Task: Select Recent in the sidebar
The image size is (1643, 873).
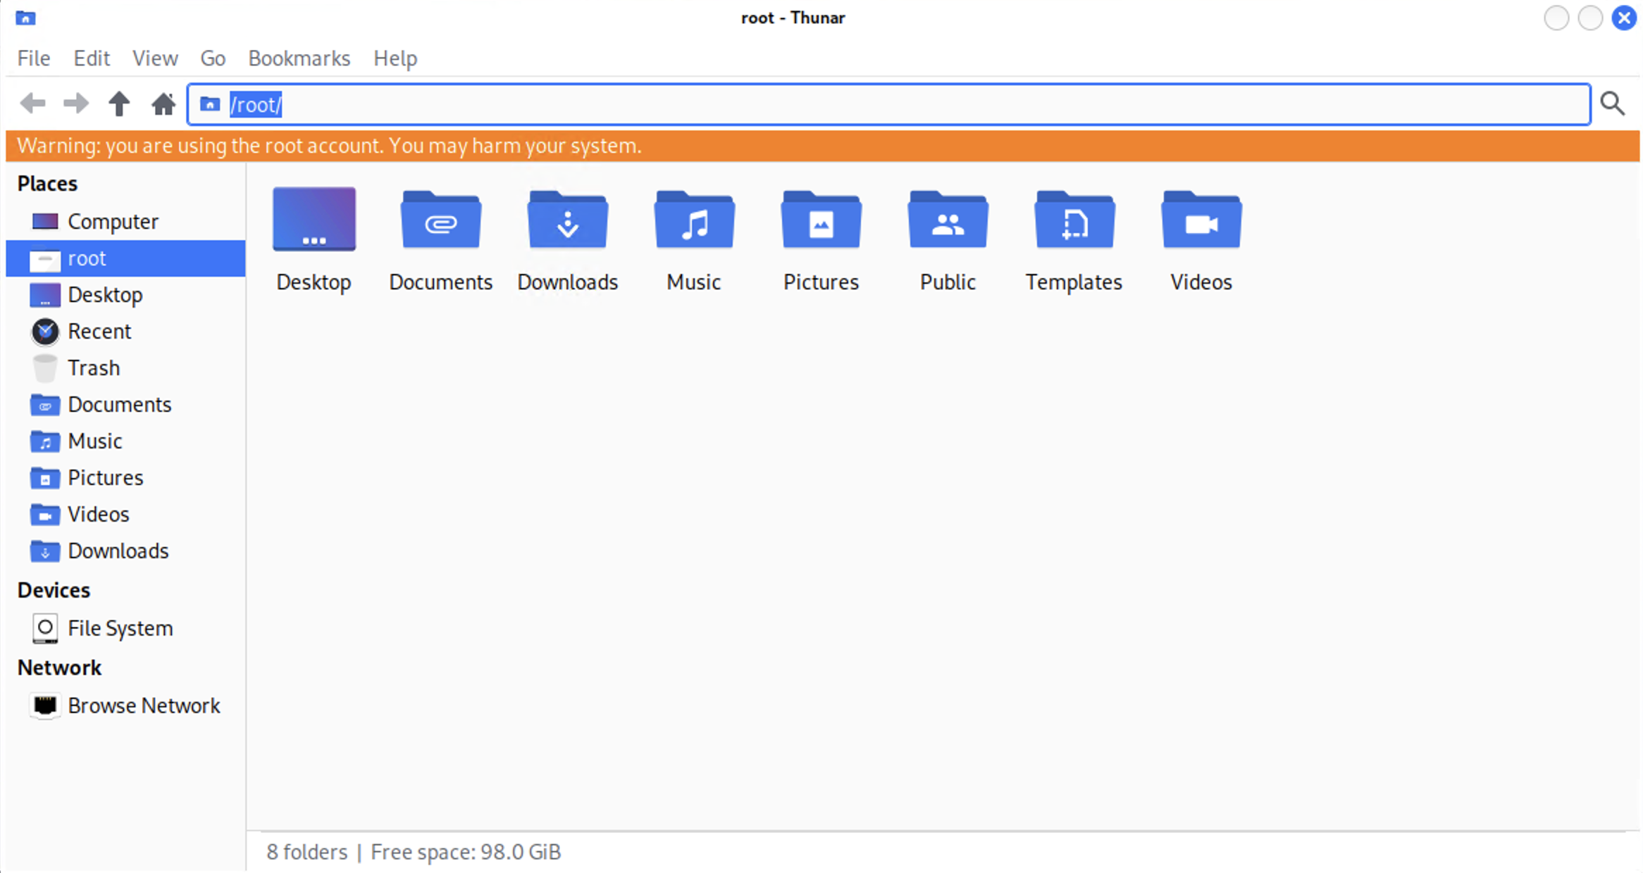Action: point(99,332)
